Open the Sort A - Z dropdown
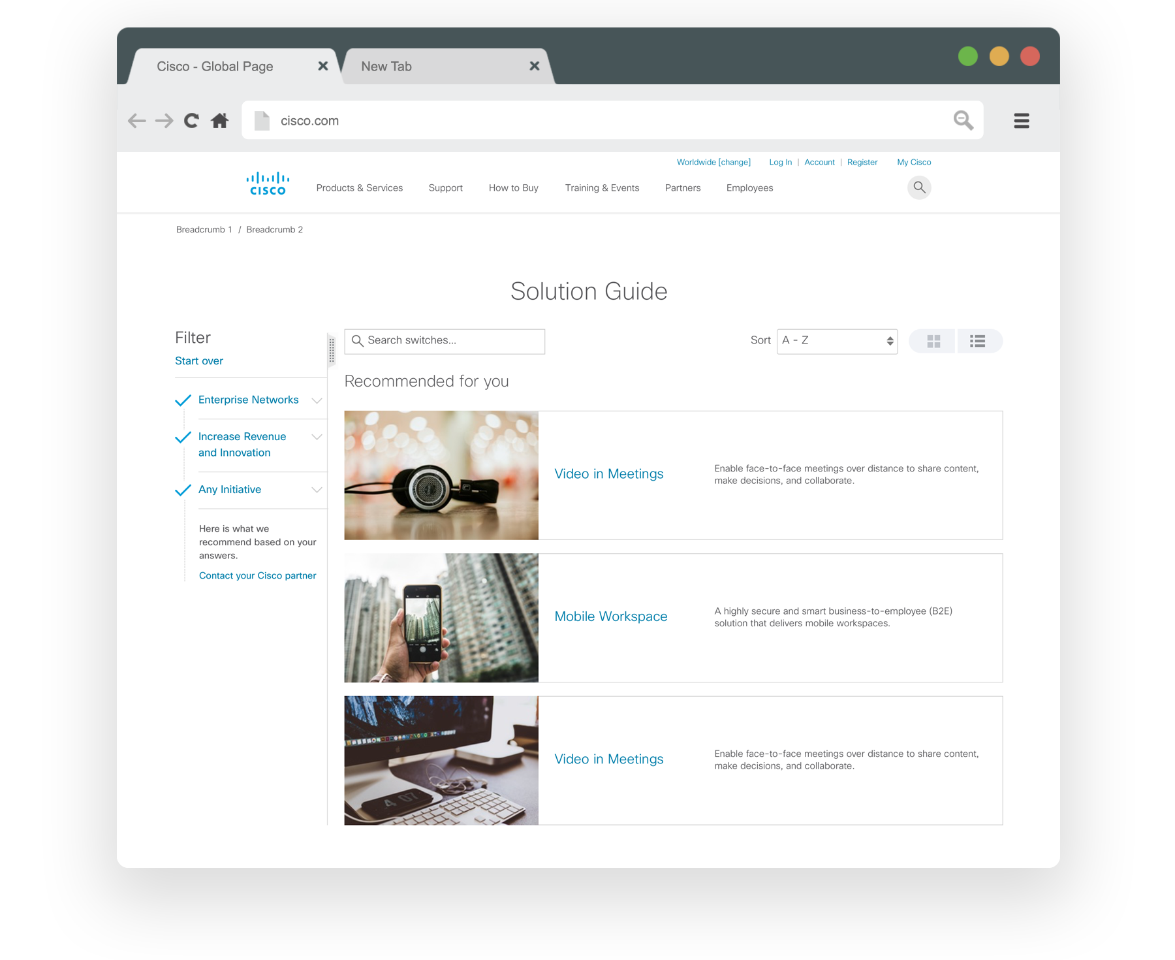 (x=836, y=341)
